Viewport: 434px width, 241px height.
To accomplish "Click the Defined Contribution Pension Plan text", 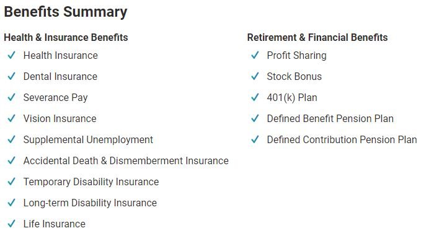I will coord(342,139).
